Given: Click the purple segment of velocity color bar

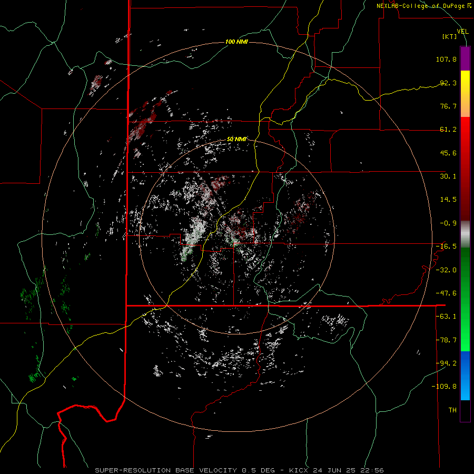Looking at the screenshot, I should point(465,58).
